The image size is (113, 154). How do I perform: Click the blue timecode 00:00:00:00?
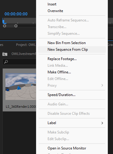16,14
